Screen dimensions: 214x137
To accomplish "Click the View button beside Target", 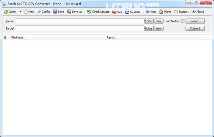I will 159,29.
